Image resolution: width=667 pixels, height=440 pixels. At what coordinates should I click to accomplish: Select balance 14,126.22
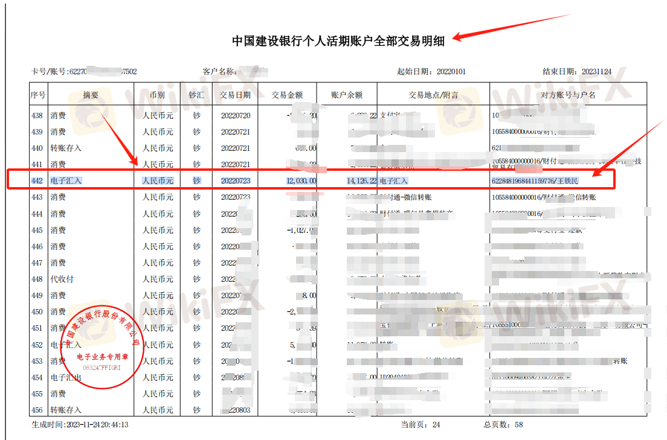[361, 180]
